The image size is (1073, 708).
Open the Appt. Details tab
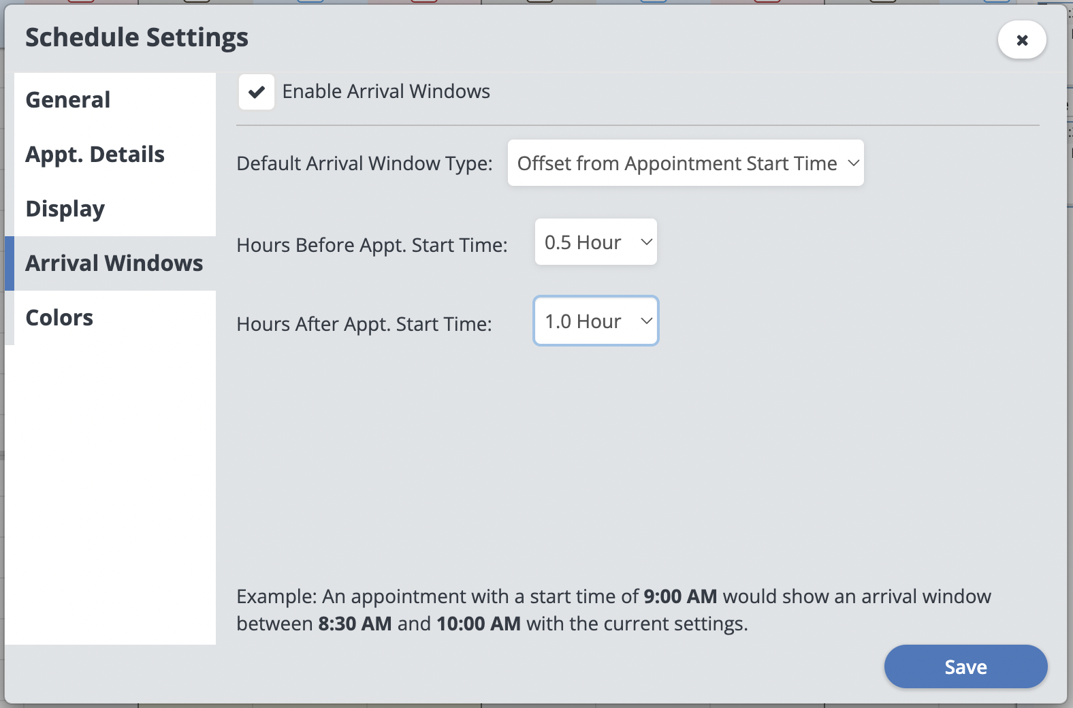point(95,155)
